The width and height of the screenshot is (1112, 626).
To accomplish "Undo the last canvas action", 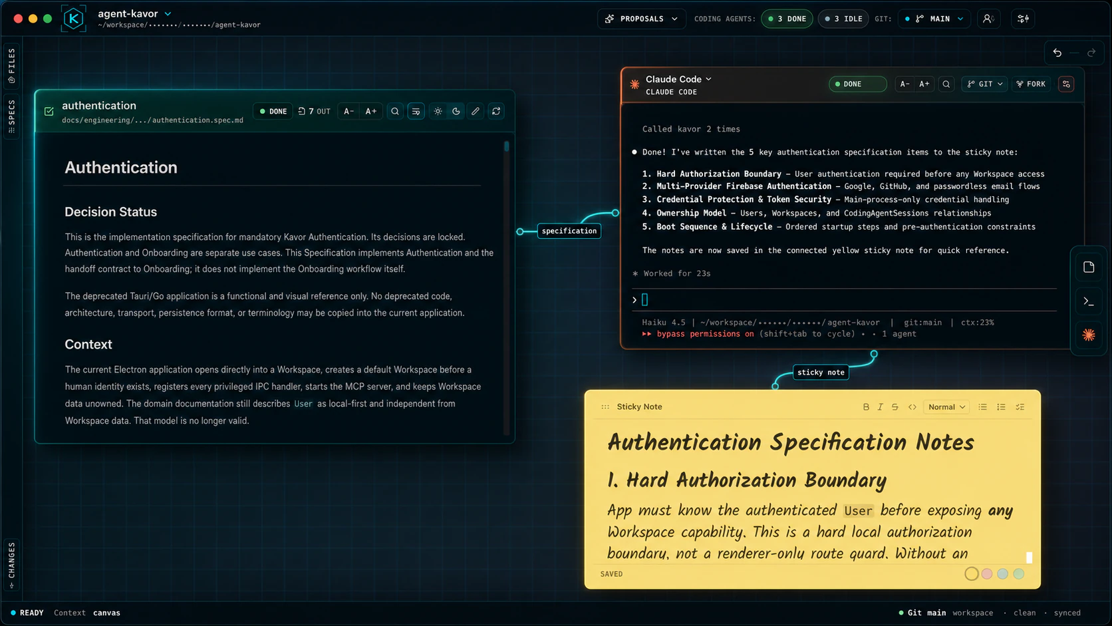I will tap(1057, 53).
